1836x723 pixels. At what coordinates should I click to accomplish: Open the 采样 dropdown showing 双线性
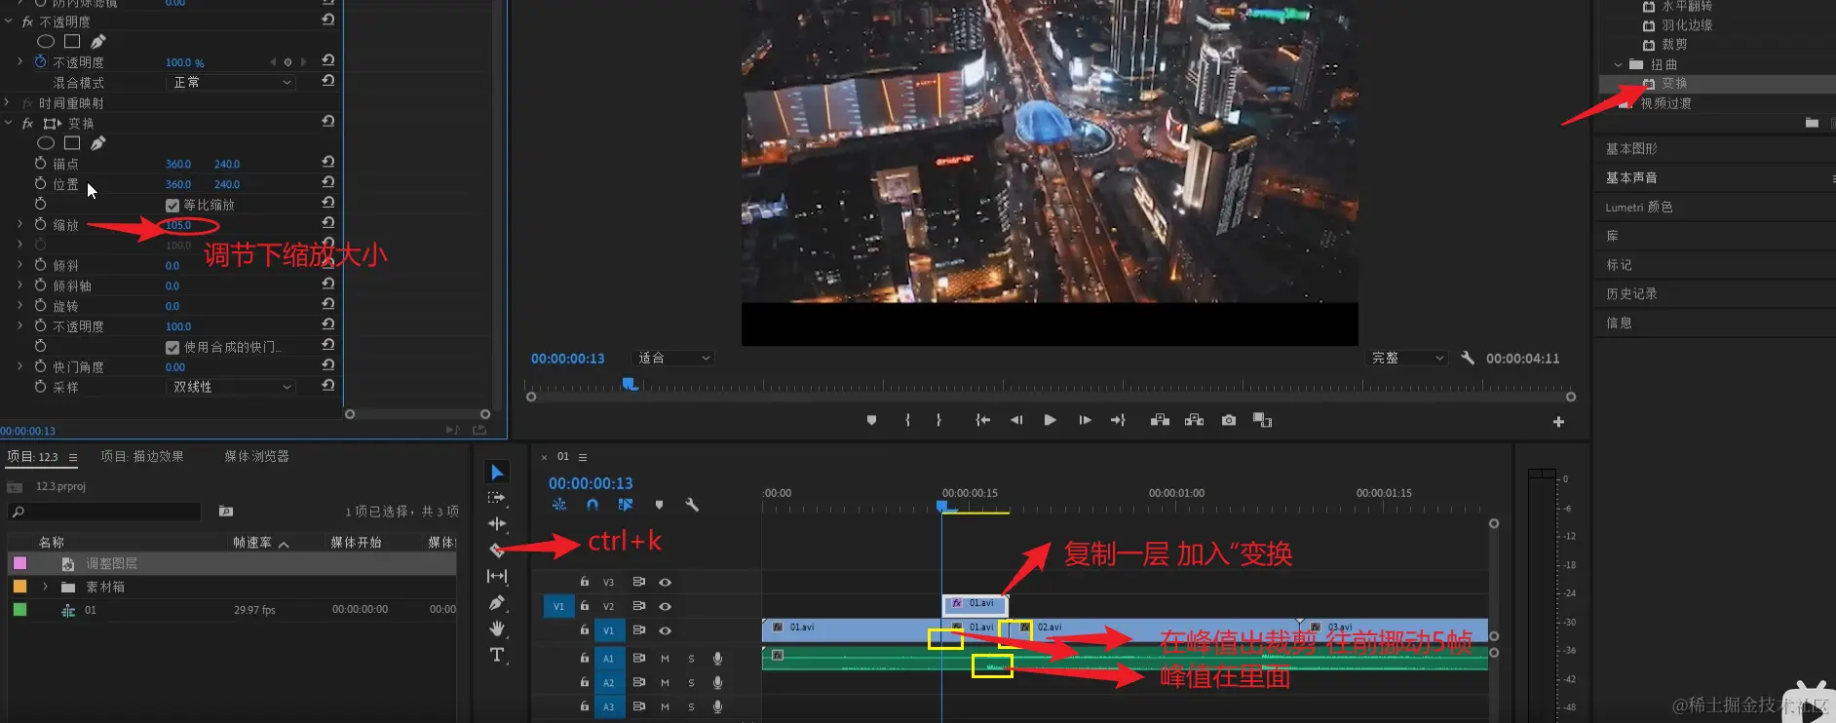(x=232, y=387)
